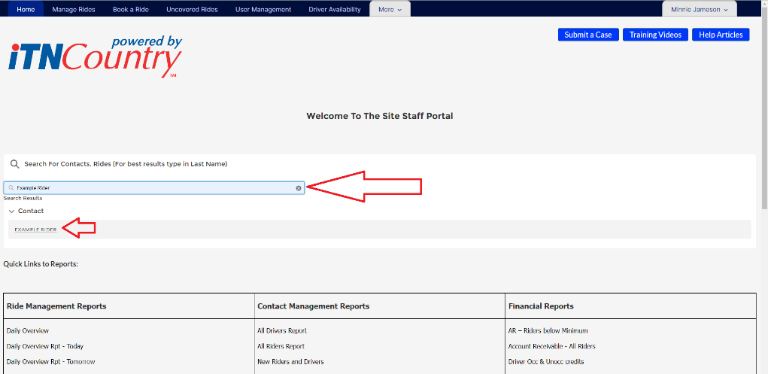Open the Training Videos button

tap(655, 35)
